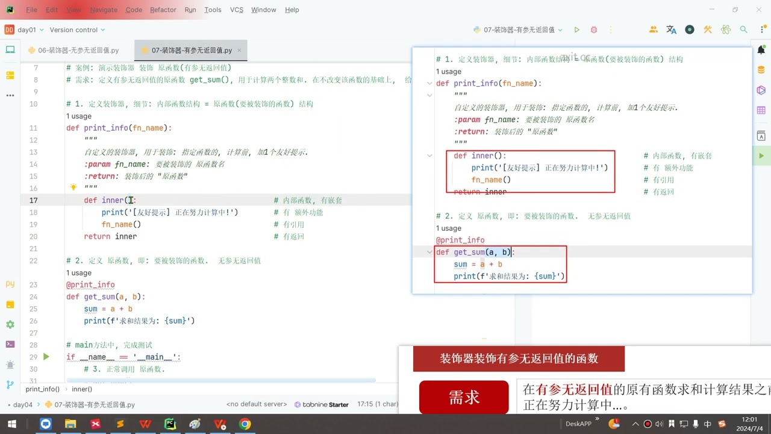771x434 pixels.
Task: Open the VCS menu
Action: coord(237,10)
